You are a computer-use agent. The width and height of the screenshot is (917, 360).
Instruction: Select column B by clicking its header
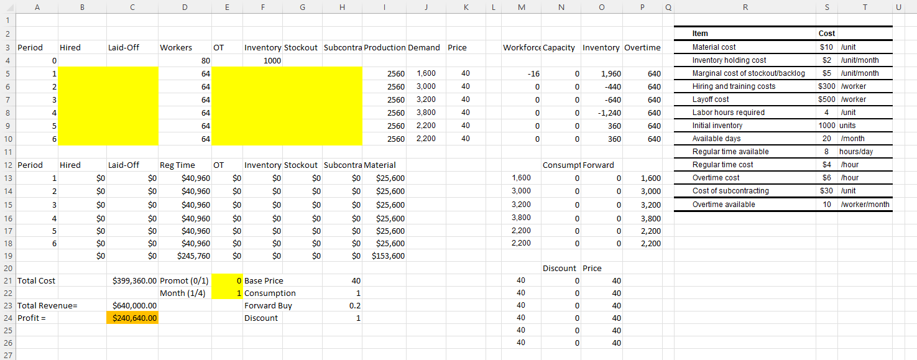(82, 6)
